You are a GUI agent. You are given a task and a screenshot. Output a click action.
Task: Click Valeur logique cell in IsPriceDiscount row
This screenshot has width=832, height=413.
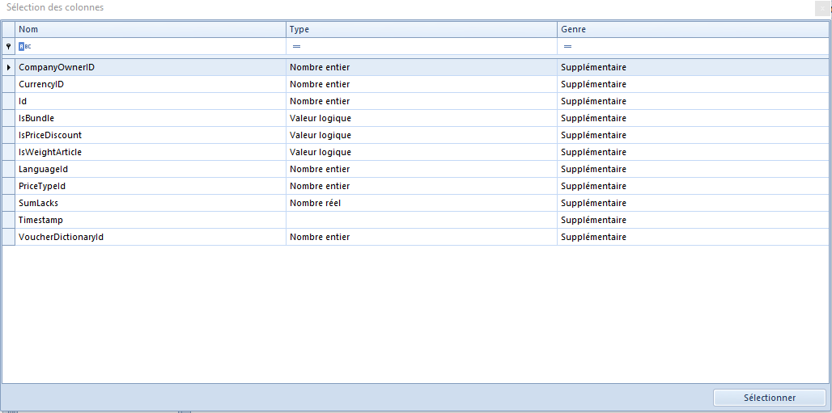tap(422, 135)
